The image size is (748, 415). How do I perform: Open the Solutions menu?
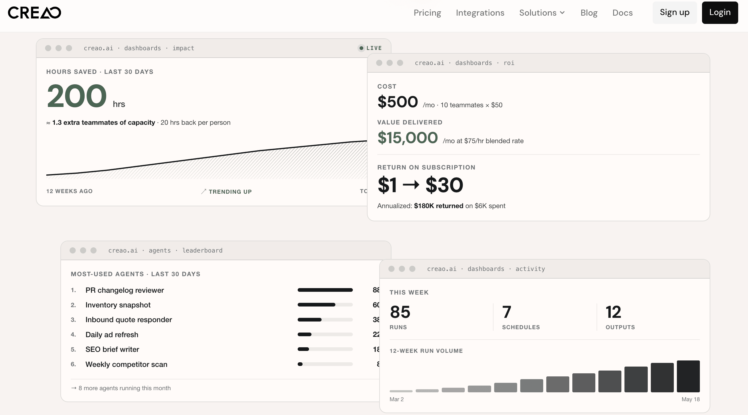coord(542,13)
